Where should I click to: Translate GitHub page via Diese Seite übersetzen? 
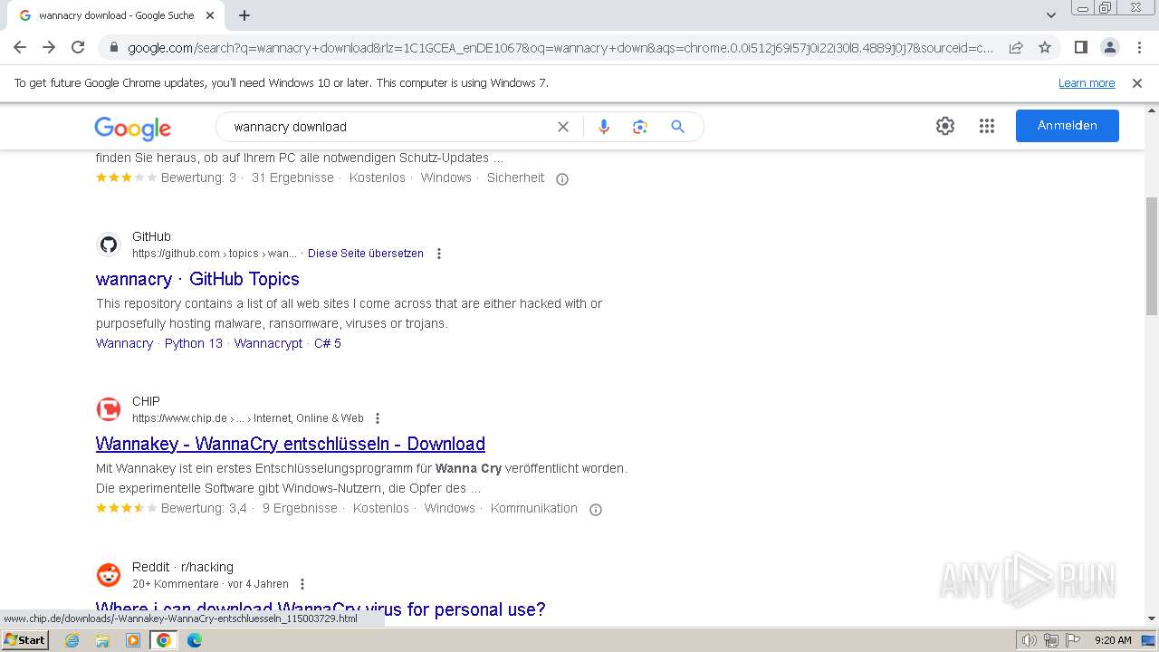pos(366,254)
